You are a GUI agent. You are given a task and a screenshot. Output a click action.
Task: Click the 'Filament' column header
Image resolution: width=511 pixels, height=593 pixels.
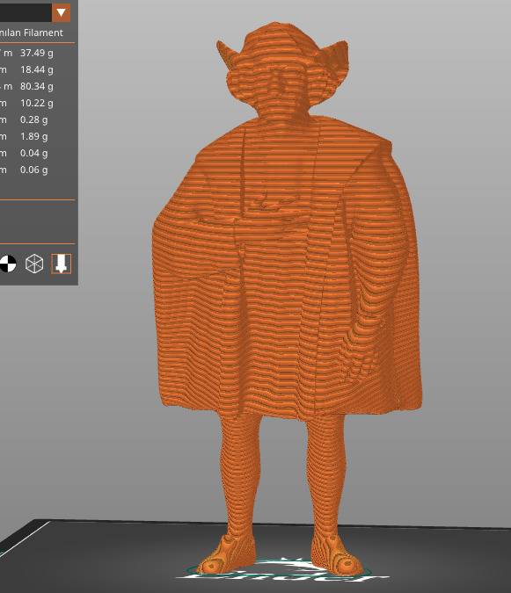pyautogui.click(x=43, y=33)
